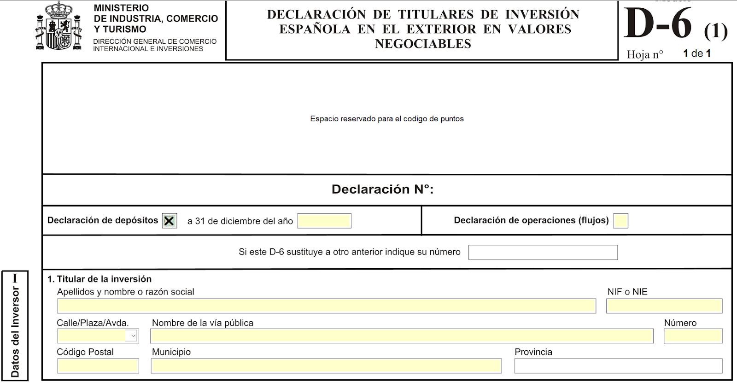Click the NIF o NIE field
737x383 pixels.
point(664,306)
